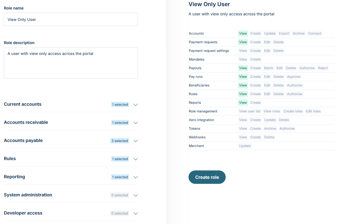Select the Approve tag for Pay runs
Image resolution: width=341 pixels, height=224 pixels.
293,77
